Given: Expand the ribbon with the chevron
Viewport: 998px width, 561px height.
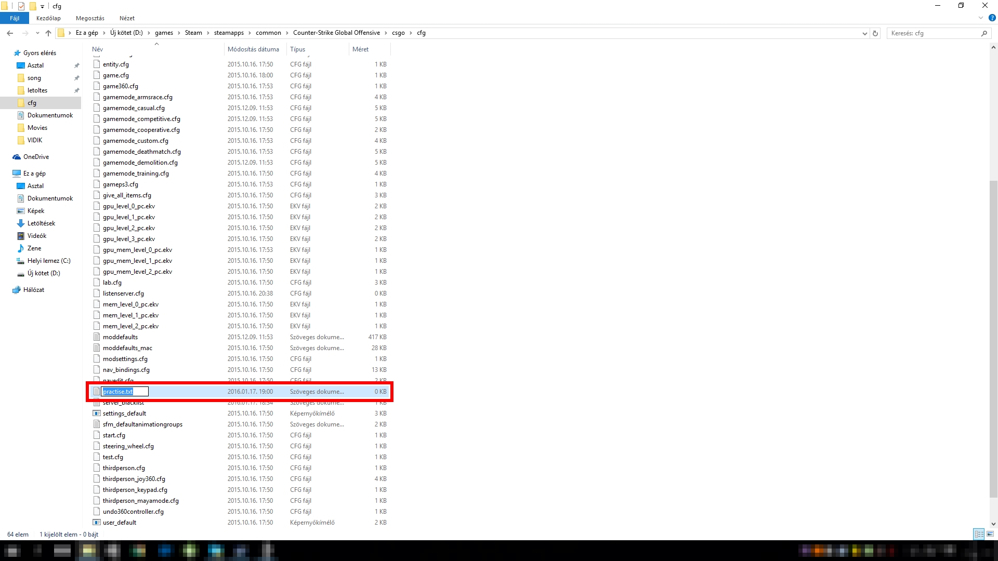Looking at the screenshot, I should tap(981, 18).
